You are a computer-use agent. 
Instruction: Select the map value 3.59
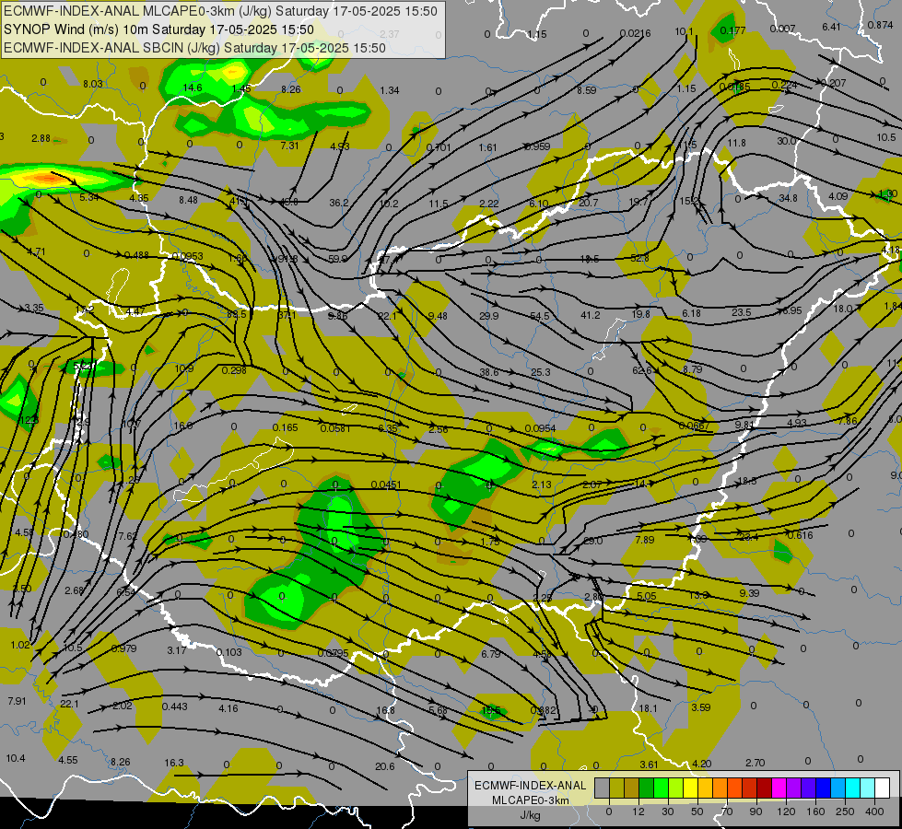tap(700, 707)
